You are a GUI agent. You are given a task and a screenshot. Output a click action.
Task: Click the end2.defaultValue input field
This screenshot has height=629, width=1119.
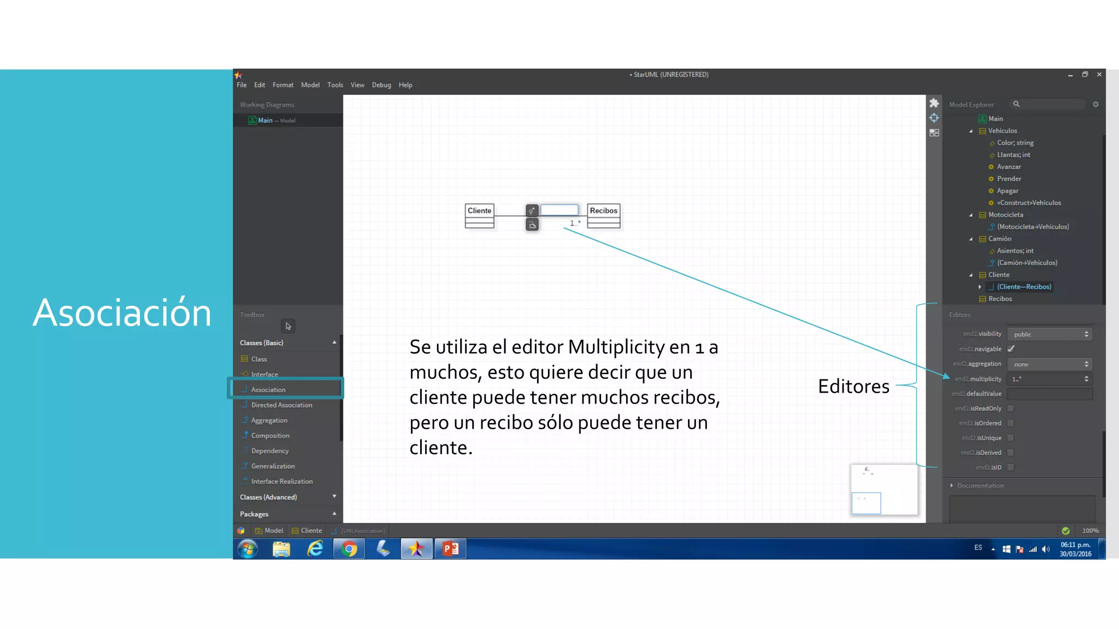(x=1050, y=394)
